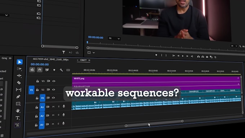This screenshot has height=138, width=245.
Task: Toggle lock on track V3
Action: pyautogui.click(x=37, y=81)
